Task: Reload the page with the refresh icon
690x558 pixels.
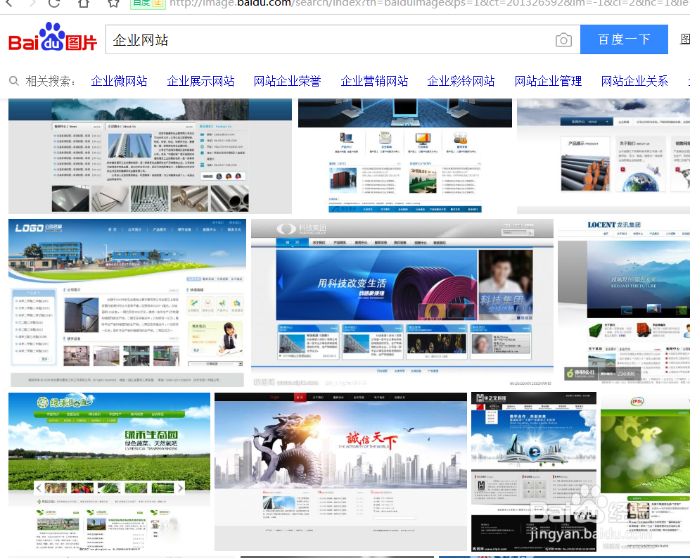Action: click(x=54, y=3)
